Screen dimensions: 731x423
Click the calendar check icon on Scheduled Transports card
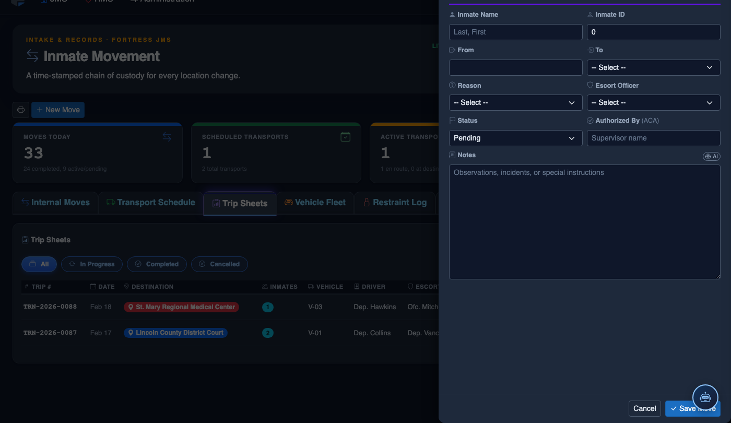point(345,137)
